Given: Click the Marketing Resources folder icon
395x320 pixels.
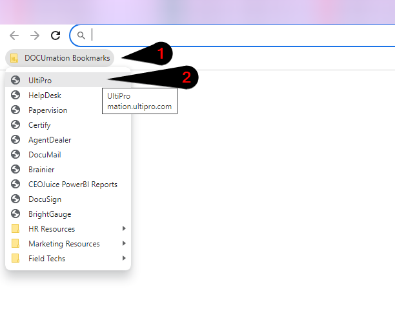Looking at the screenshot, I should 15,243.
